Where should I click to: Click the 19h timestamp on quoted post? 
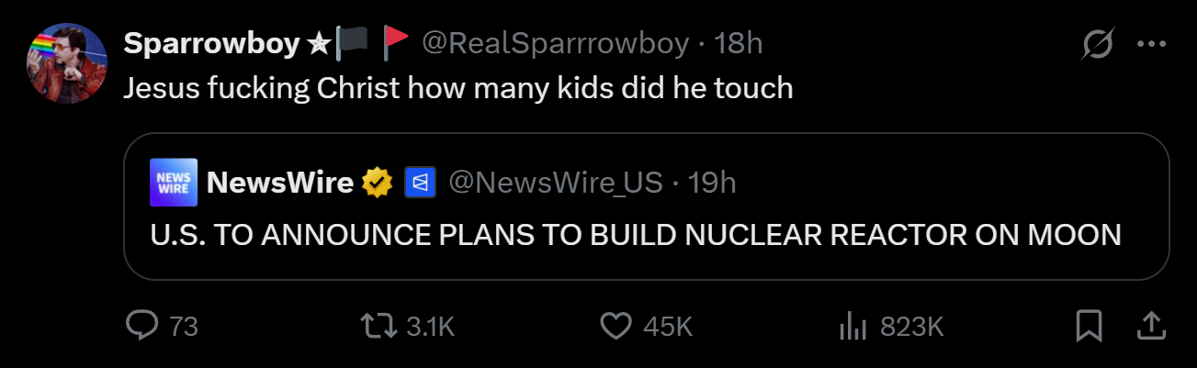click(711, 184)
